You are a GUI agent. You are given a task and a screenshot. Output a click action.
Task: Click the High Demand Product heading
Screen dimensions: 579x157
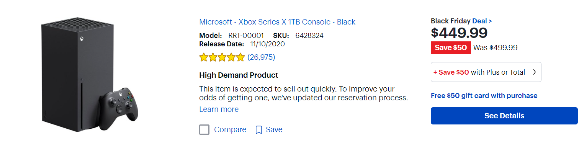tap(239, 75)
